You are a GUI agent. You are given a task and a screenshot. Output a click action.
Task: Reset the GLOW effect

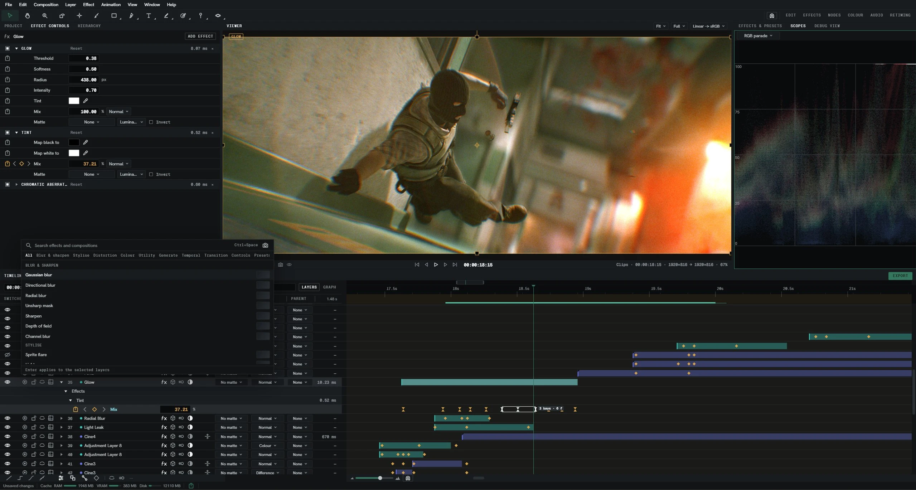coord(76,48)
